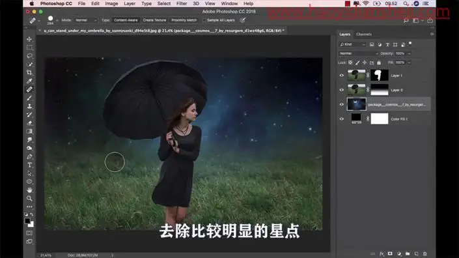Create a new group folder
Image resolution: width=459 pixels, height=258 pixels.
[x=408, y=253]
